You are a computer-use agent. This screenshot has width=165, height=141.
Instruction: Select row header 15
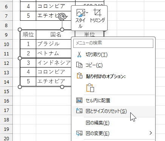(x=6, y=91)
